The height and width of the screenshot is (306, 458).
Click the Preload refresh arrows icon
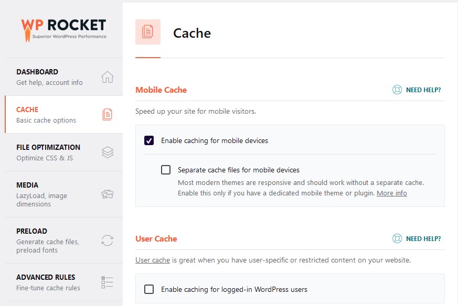pyautogui.click(x=107, y=241)
